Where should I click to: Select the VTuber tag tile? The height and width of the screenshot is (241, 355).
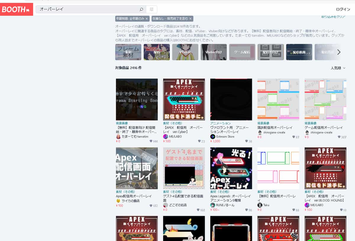[x=185, y=52]
